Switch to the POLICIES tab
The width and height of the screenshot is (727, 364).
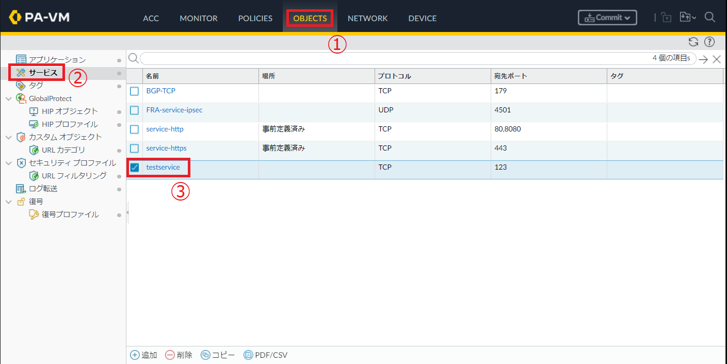tap(255, 18)
